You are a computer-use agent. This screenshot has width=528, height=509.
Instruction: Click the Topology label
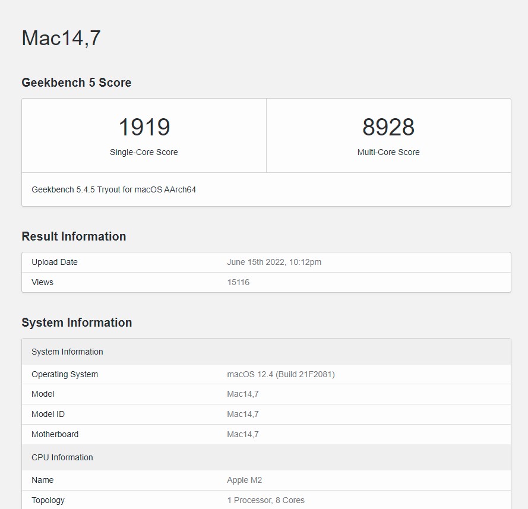click(x=48, y=500)
